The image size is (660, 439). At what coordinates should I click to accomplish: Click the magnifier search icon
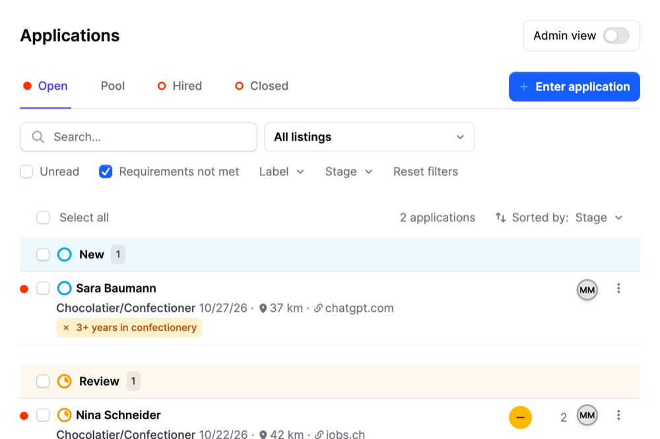[38, 136]
